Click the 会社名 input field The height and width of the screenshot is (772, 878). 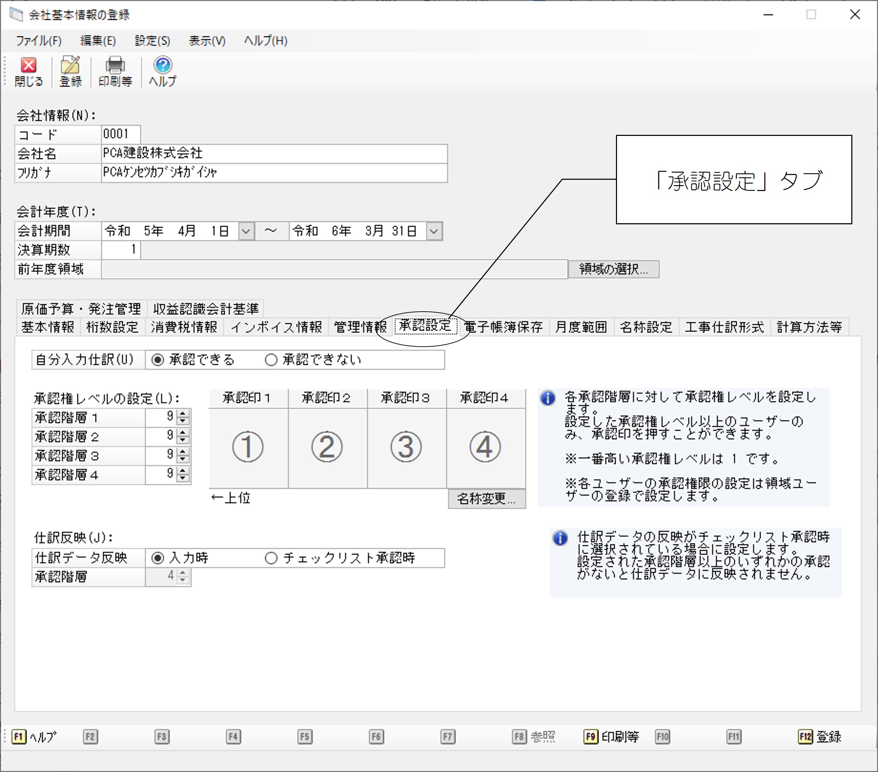(275, 153)
